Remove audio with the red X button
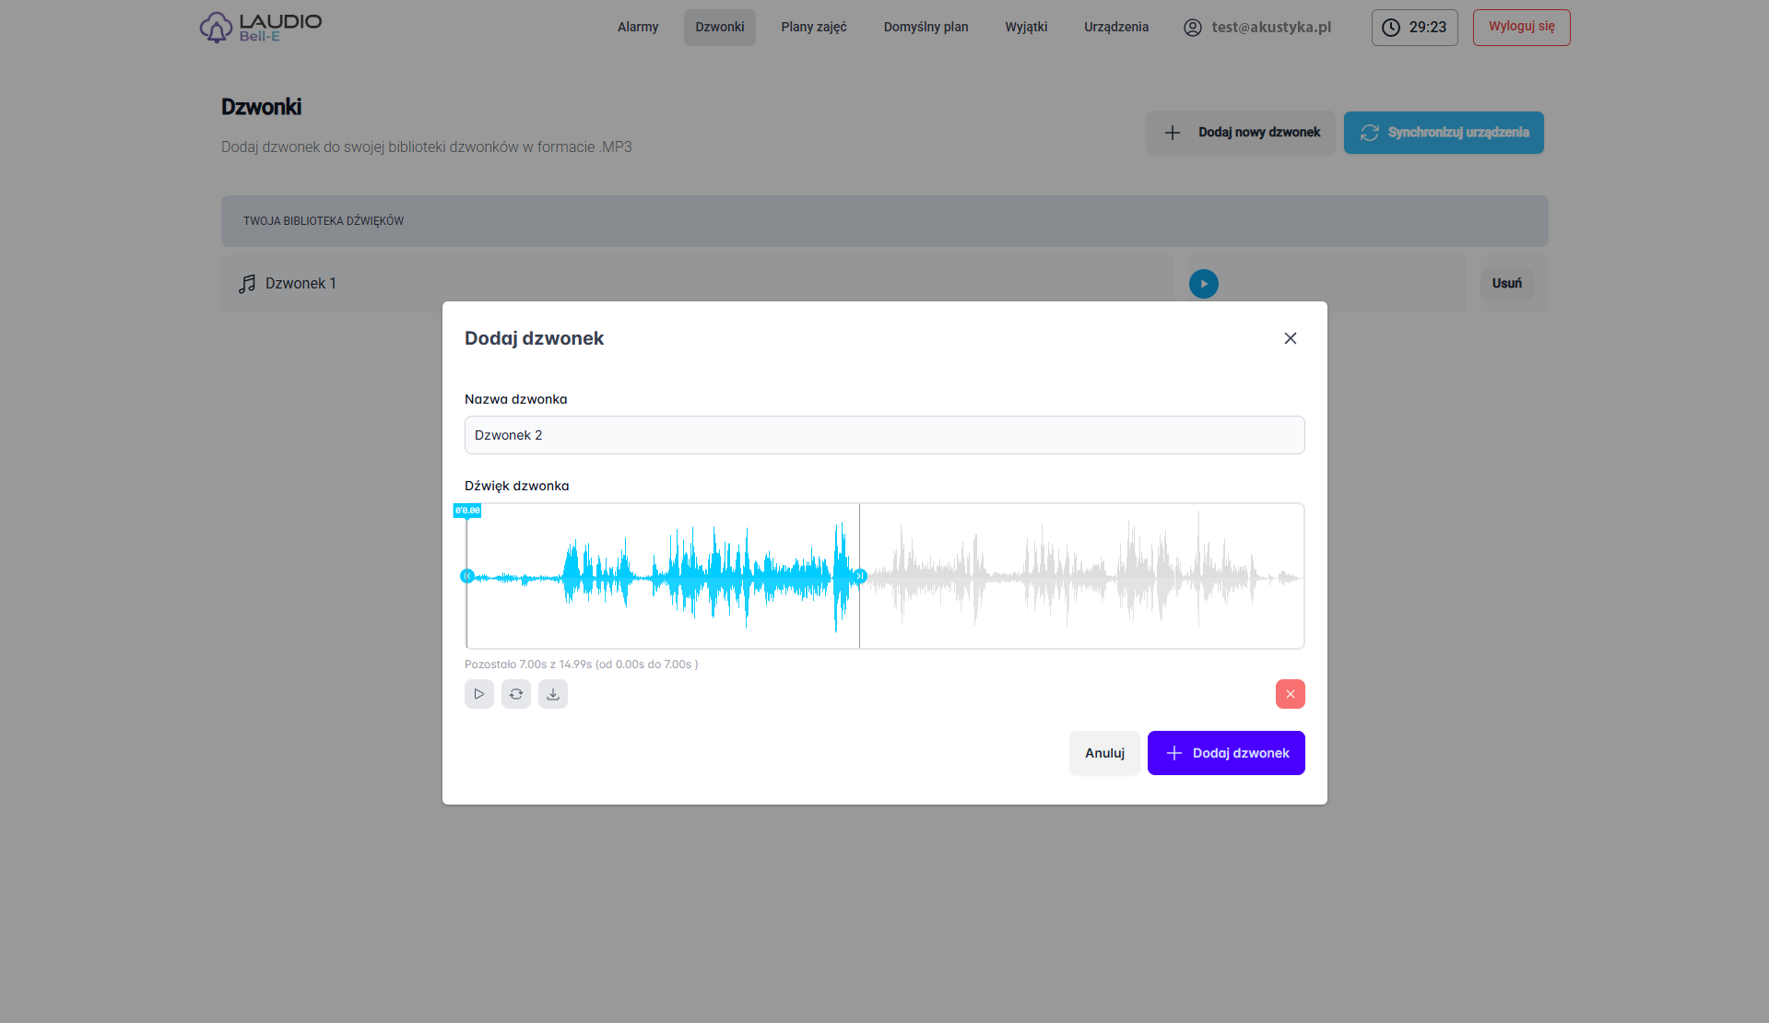The width and height of the screenshot is (1769, 1023). click(1290, 694)
